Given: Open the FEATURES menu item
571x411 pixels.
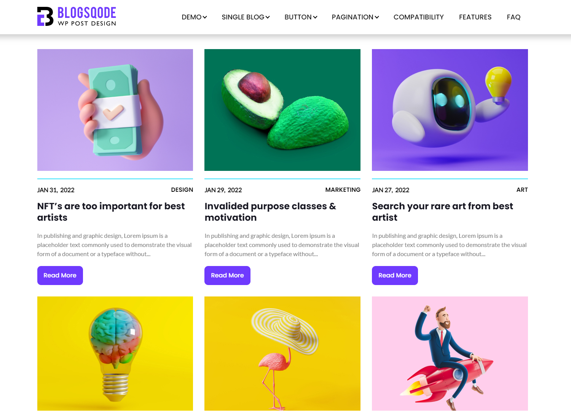Looking at the screenshot, I should (x=475, y=17).
